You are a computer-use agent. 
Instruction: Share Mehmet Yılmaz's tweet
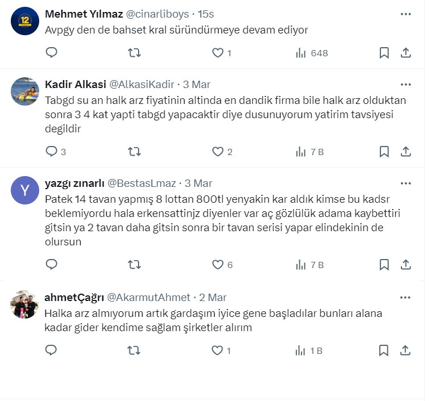(x=406, y=53)
